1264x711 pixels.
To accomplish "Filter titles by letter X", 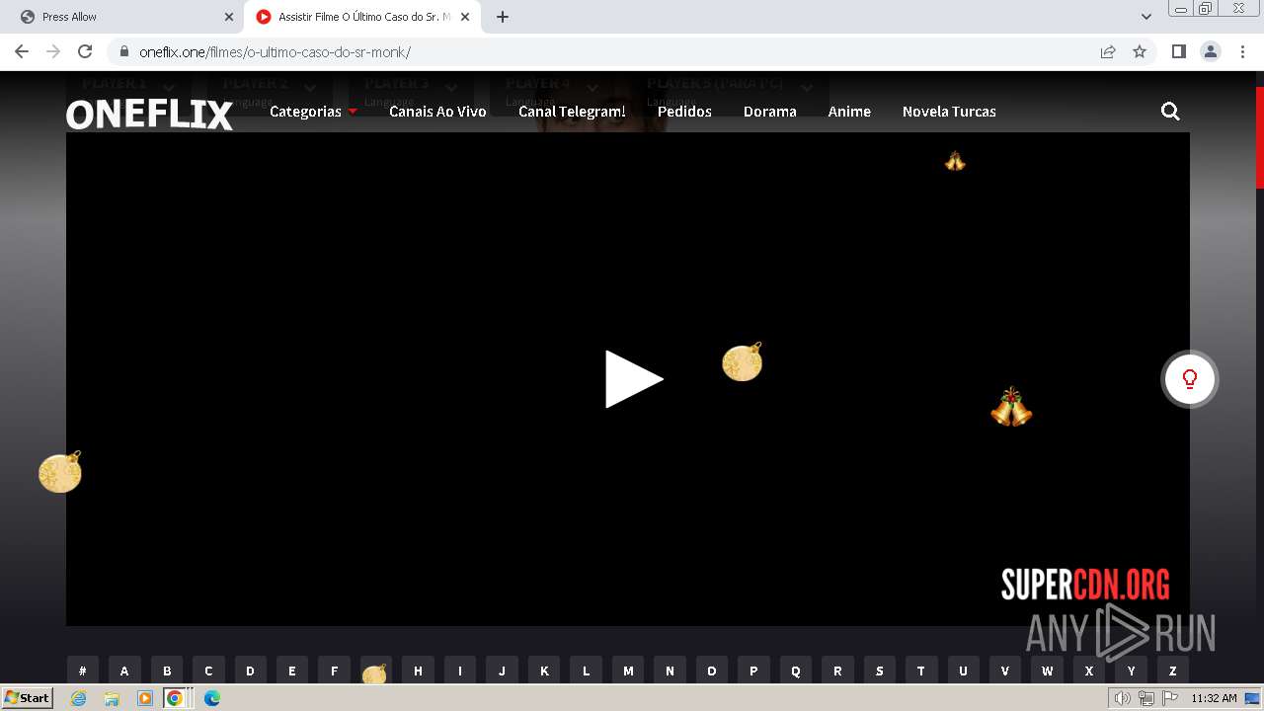I will coord(1089,671).
